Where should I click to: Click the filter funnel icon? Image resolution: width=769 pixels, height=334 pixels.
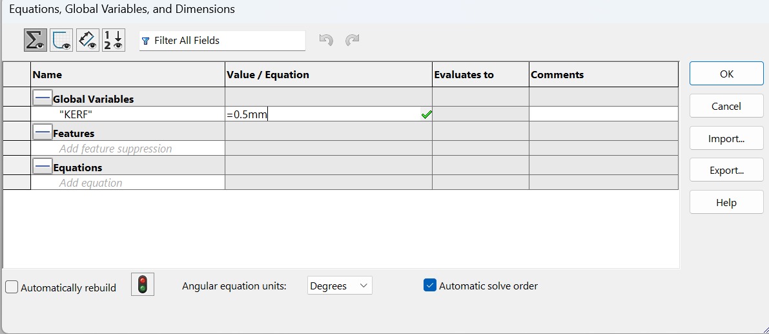point(145,41)
